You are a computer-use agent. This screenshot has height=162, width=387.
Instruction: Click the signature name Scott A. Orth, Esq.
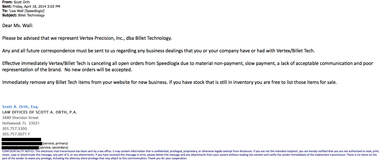(x=21, y=107)
